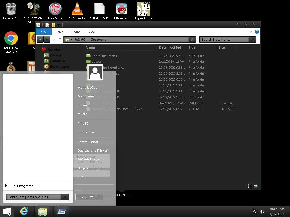Screen dimensions: 290x217
Task: Switch Explorer to details view icon
Action: pyautogui.click(x=250, y=186)
